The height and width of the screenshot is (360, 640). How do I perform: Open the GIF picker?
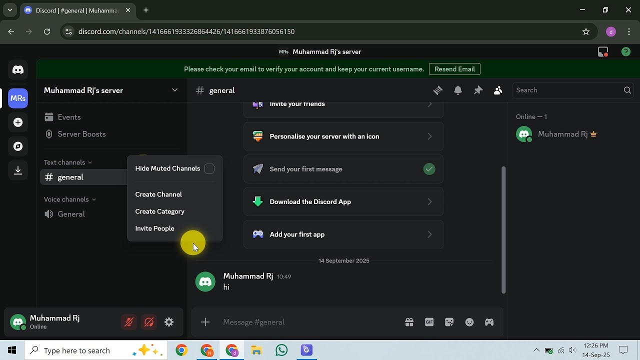[429, 322]
